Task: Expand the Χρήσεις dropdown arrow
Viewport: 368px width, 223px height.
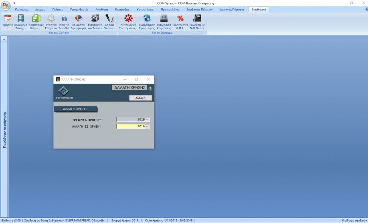Action: click(8, 28)
